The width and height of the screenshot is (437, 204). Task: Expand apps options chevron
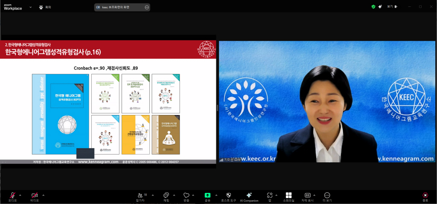point(276,195)
